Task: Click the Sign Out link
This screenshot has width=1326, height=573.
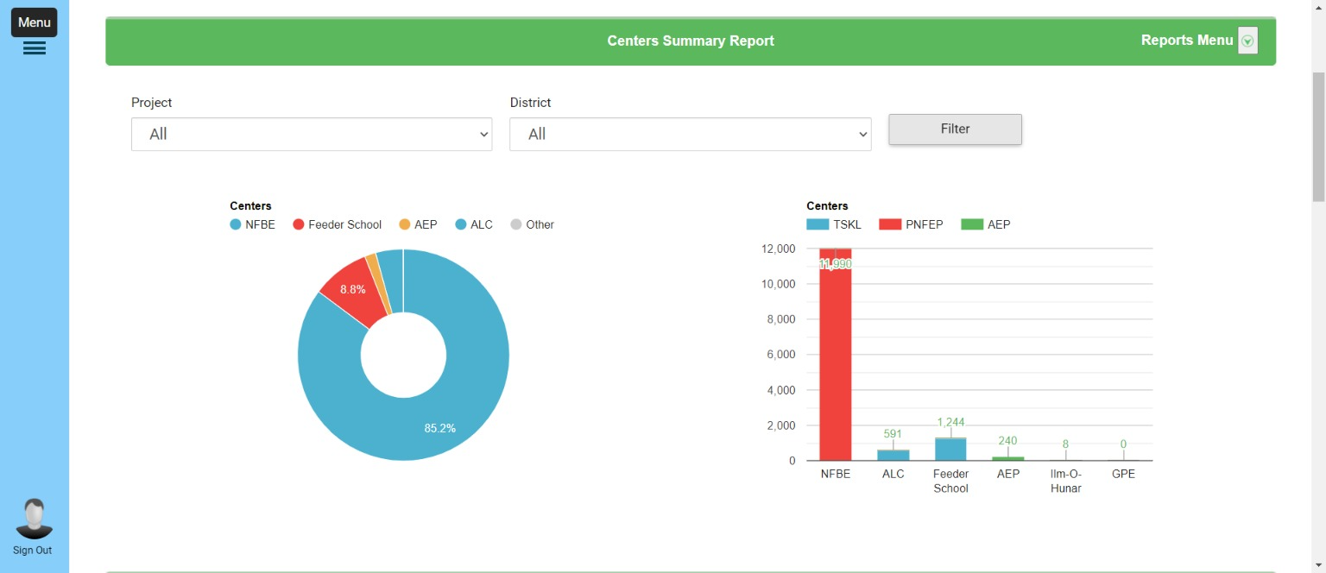Action: point(33,551)
